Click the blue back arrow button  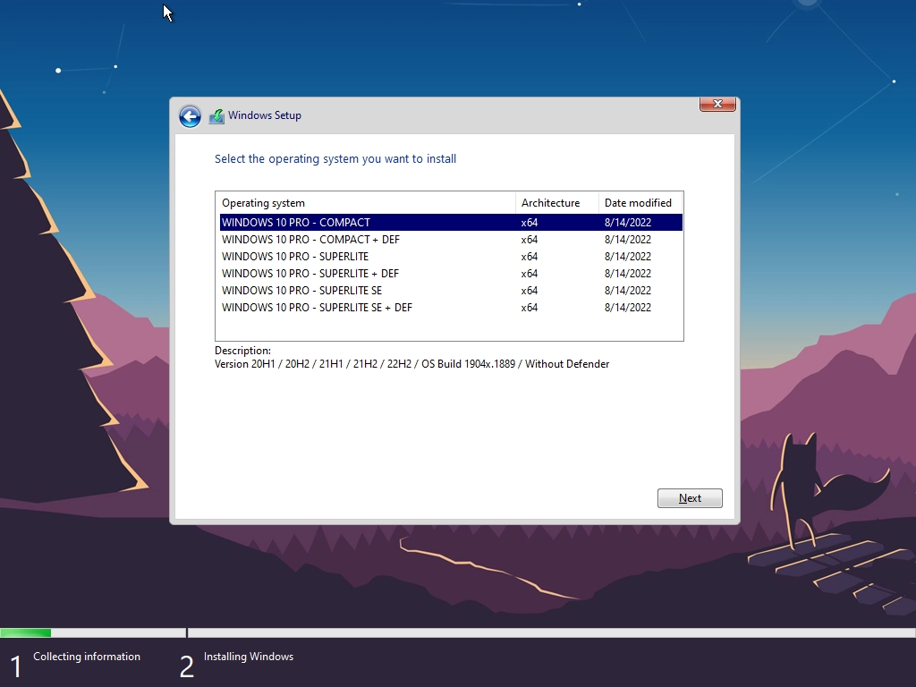point(190,116)
